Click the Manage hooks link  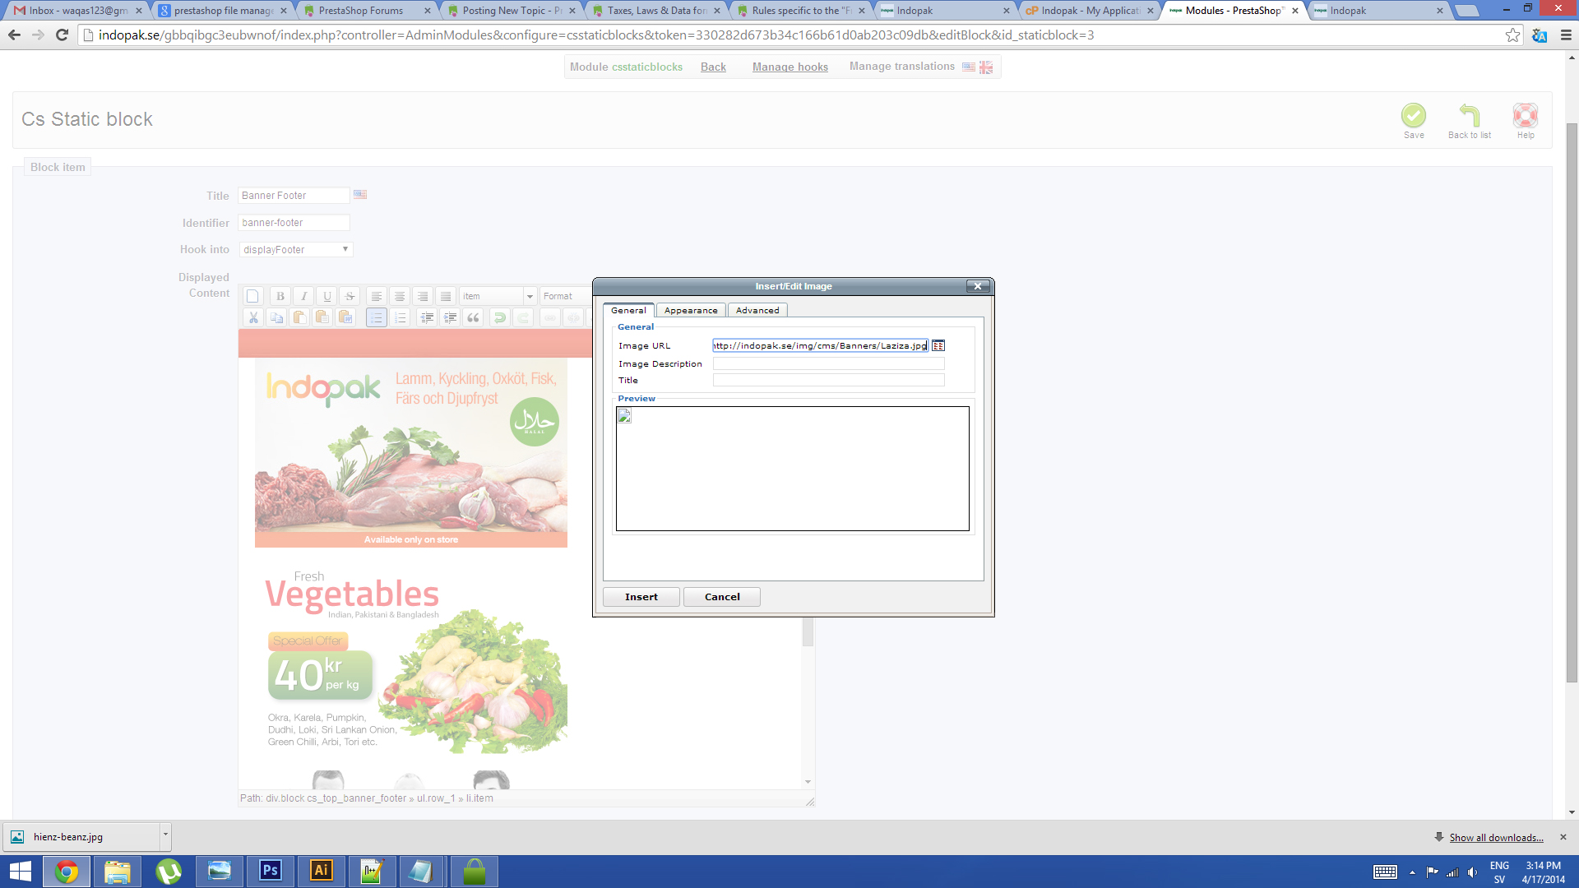[x=789, y=67]
